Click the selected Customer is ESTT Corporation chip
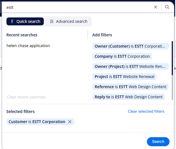176x149 pixels. click(x=37, y=122)
